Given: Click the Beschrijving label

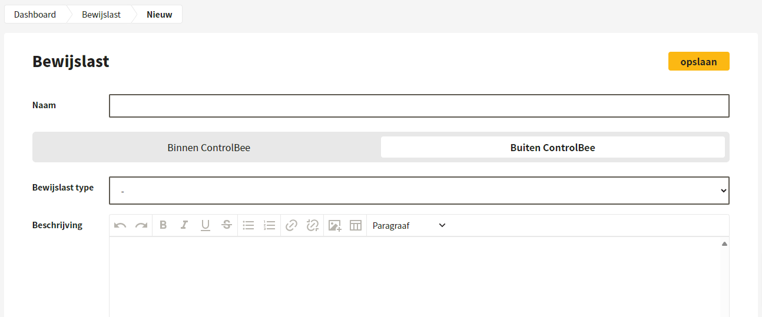Looking at the screenshot, I should point(57,225).
